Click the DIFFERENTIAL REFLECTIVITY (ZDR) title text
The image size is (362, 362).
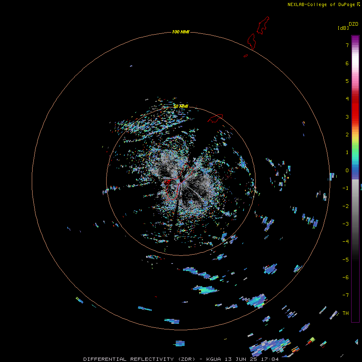click(139, 359)
